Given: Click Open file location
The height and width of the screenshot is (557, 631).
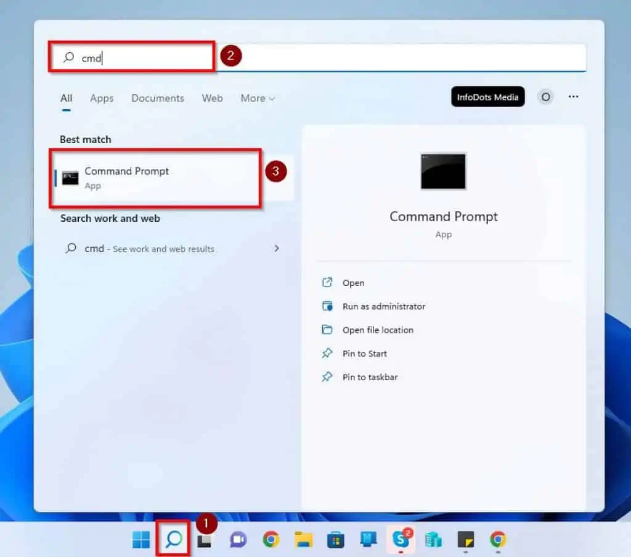Looking at the screenshot, I should [377, 330].
